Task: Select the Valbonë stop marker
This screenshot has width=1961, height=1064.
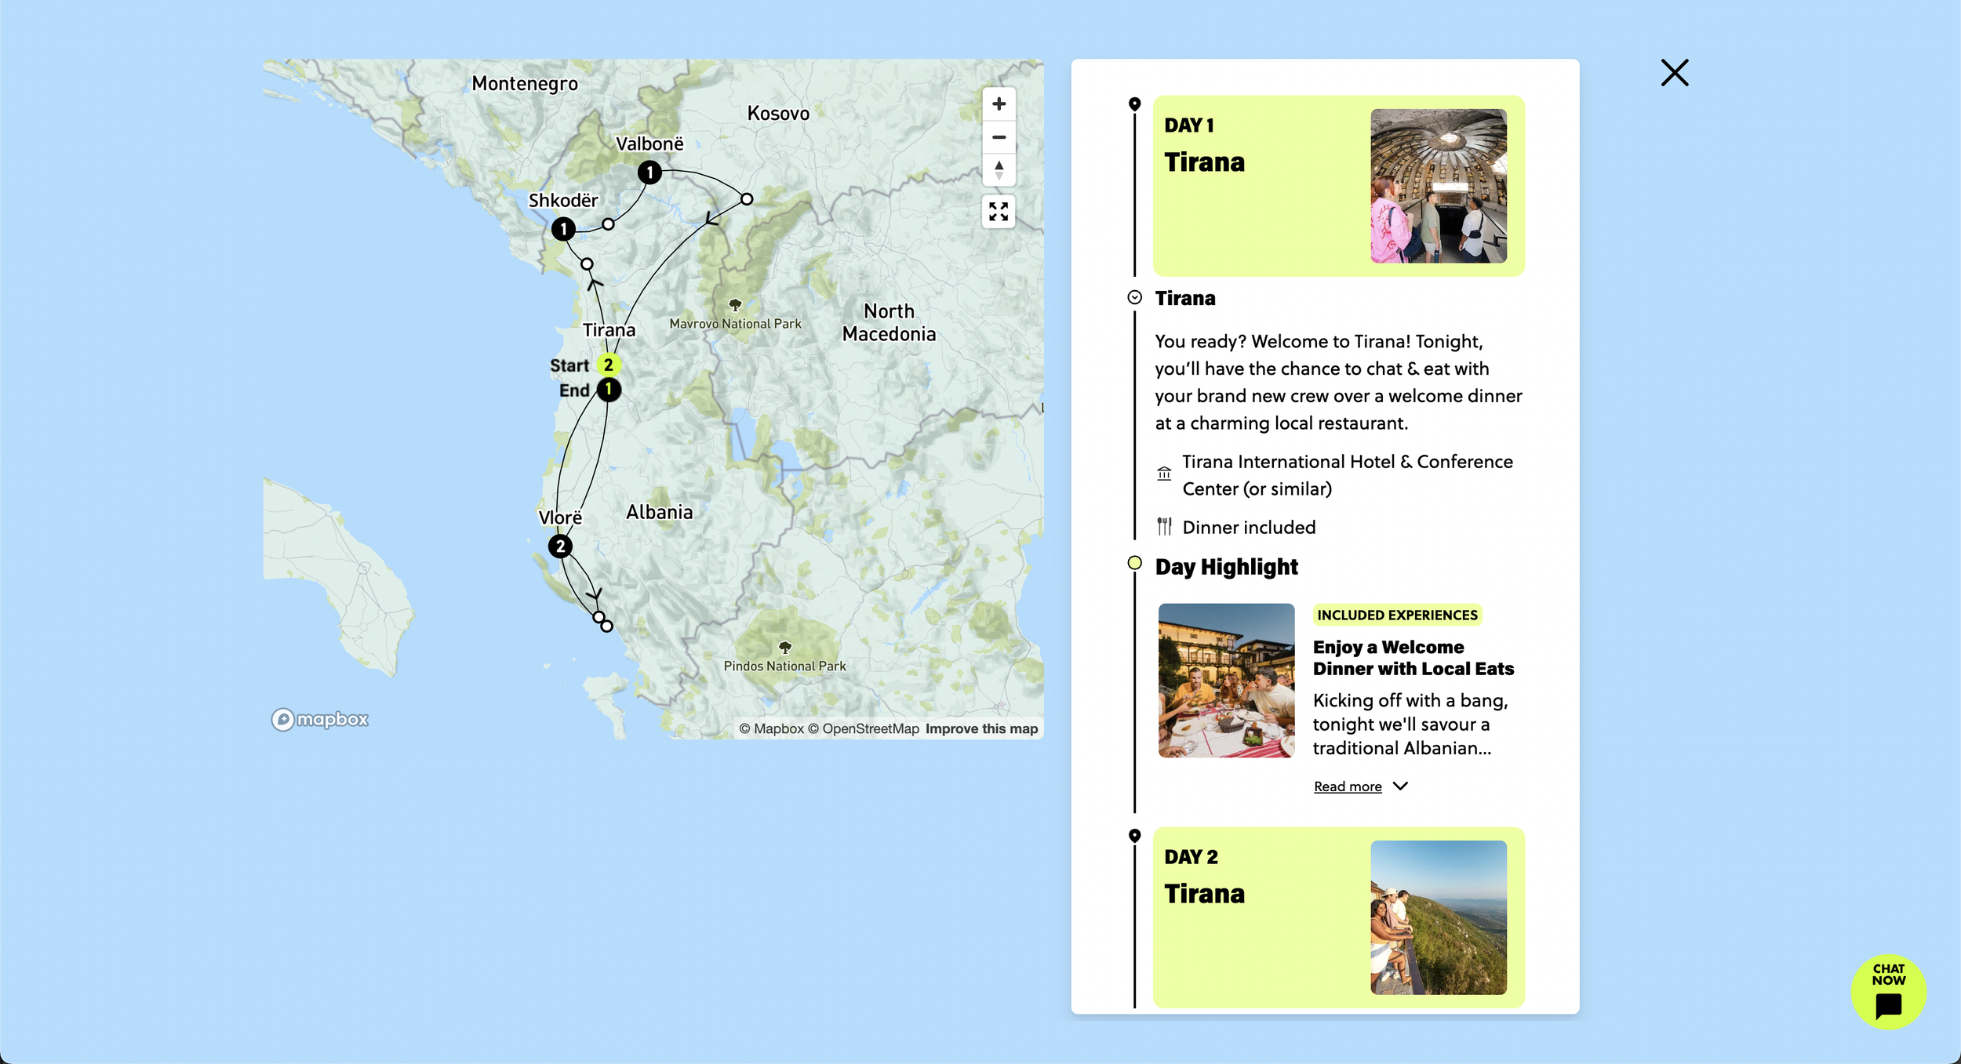Action: tap(649, 172)
